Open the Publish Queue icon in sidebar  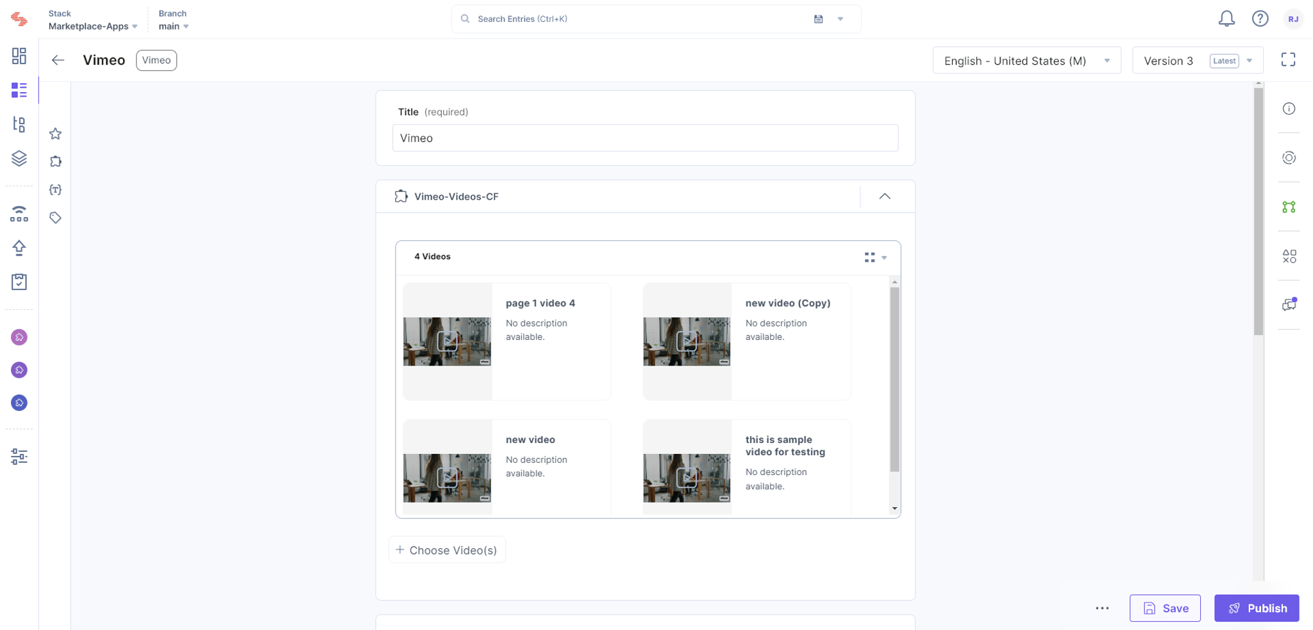[19, 214]
